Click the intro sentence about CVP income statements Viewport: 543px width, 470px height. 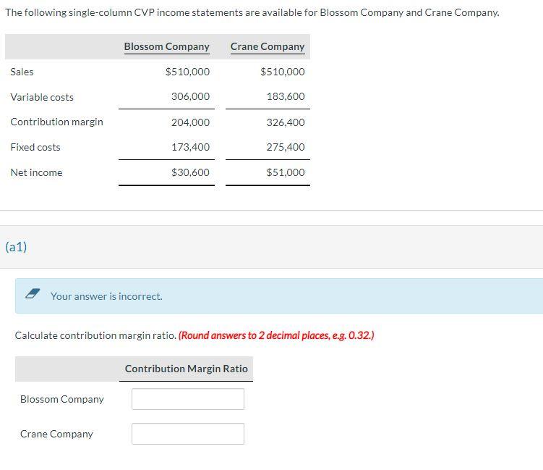click(x=252, y=12)
